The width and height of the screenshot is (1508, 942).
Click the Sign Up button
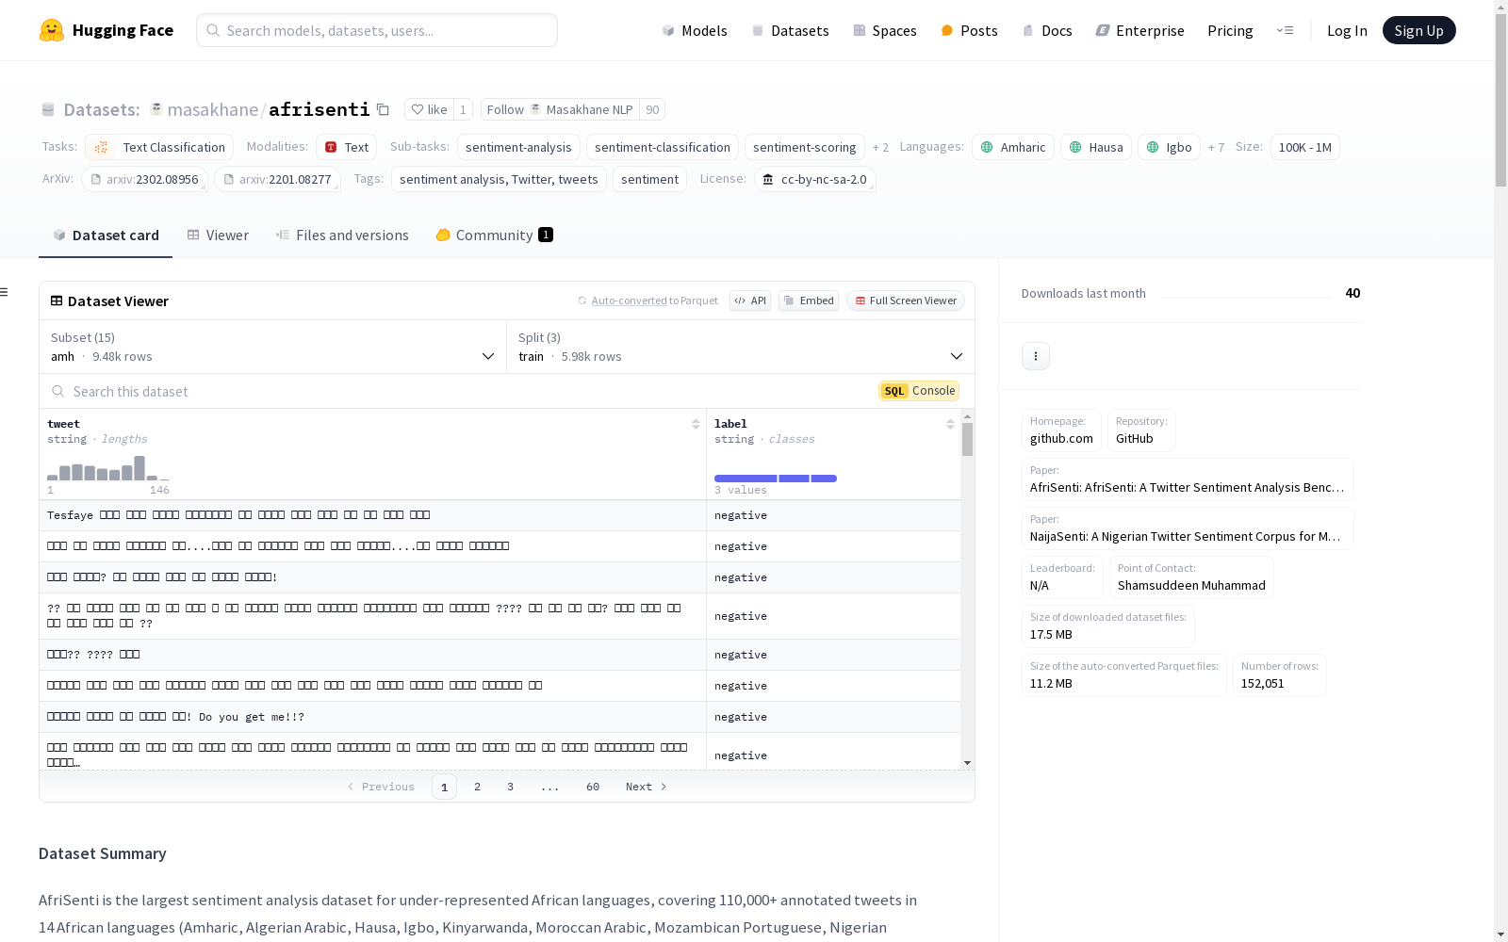point(1418,30)
